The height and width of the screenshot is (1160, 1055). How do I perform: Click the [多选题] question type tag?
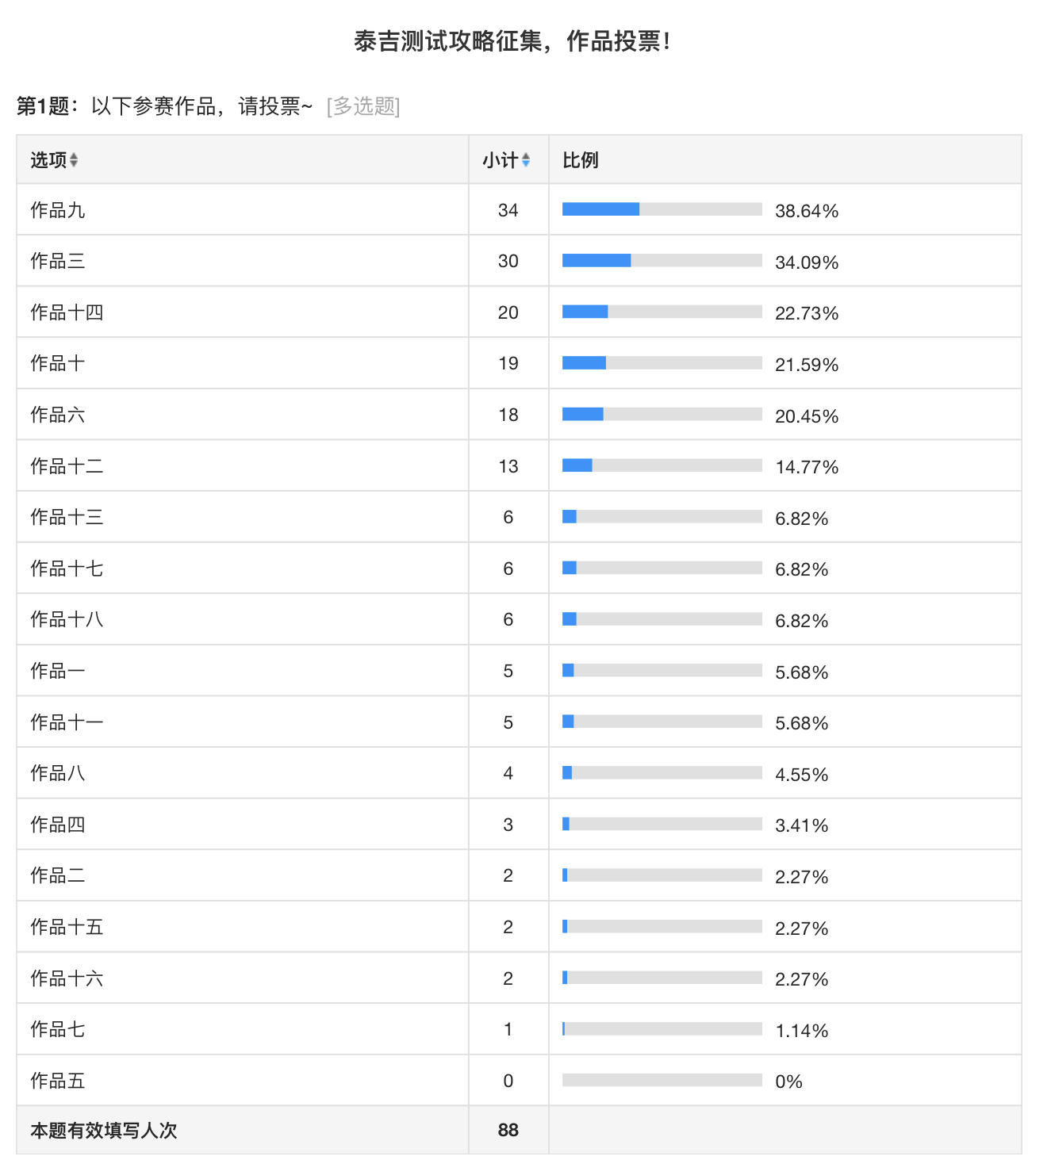[x=363, y=106]
